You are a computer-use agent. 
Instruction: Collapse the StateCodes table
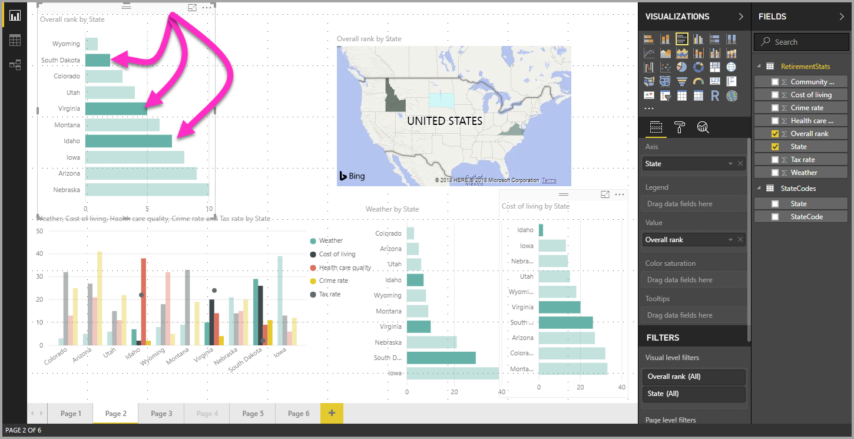pyautogui.click(x=757, y=189)
